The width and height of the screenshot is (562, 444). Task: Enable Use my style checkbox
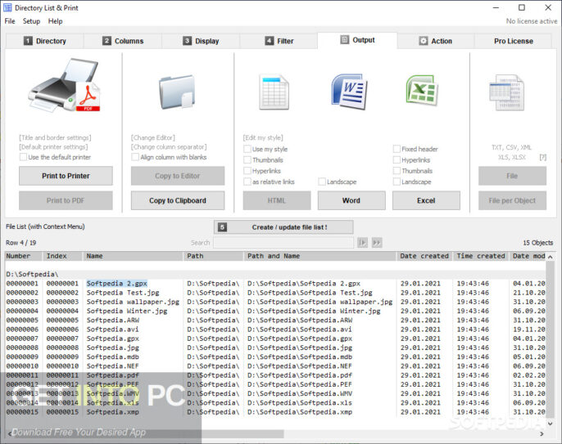(x=247, y=149)
